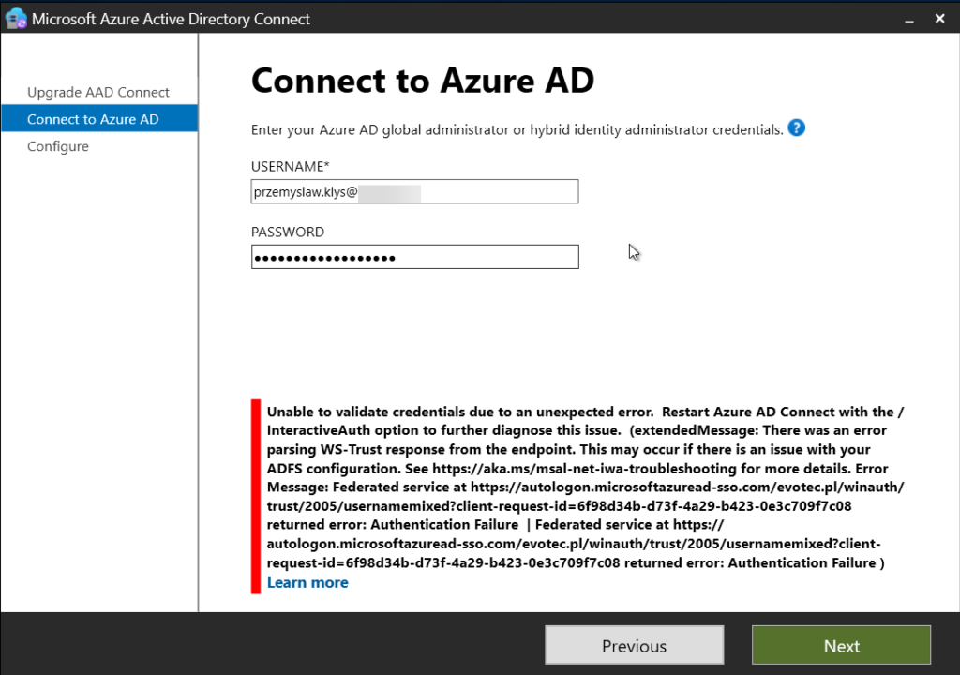The height and width of the screenshot is (675, 960).
Task: Place cursor in the PASSWORD field
Action: [x=414, y=257]
